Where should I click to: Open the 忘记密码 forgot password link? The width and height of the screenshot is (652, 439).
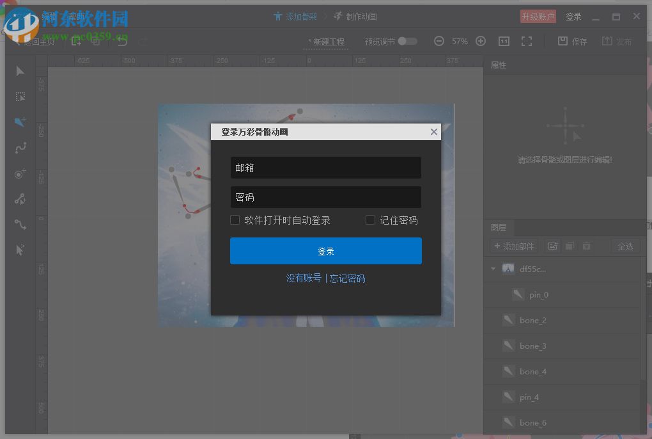coord(347,278)
